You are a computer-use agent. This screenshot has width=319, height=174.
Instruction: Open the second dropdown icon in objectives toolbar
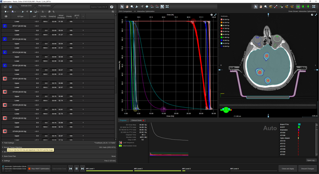(13, 11)
